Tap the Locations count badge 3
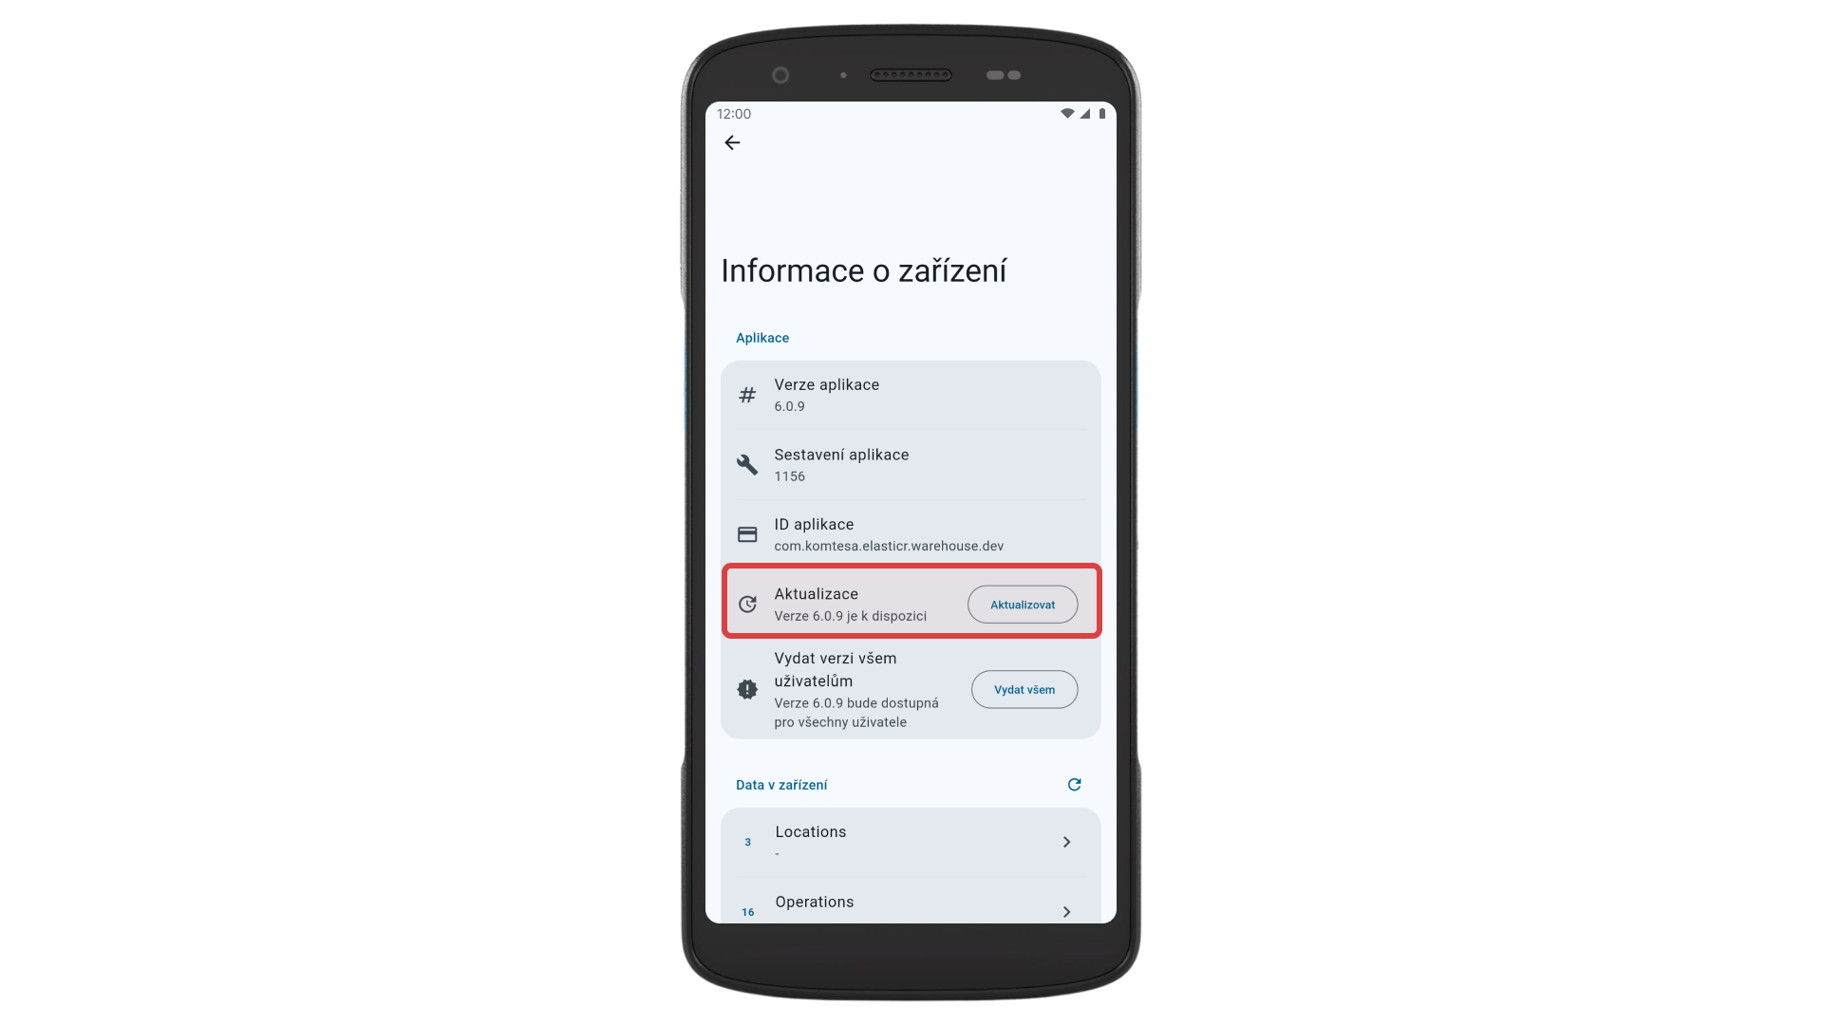Screen dimensions: 1823x1025 click(747, 842)
